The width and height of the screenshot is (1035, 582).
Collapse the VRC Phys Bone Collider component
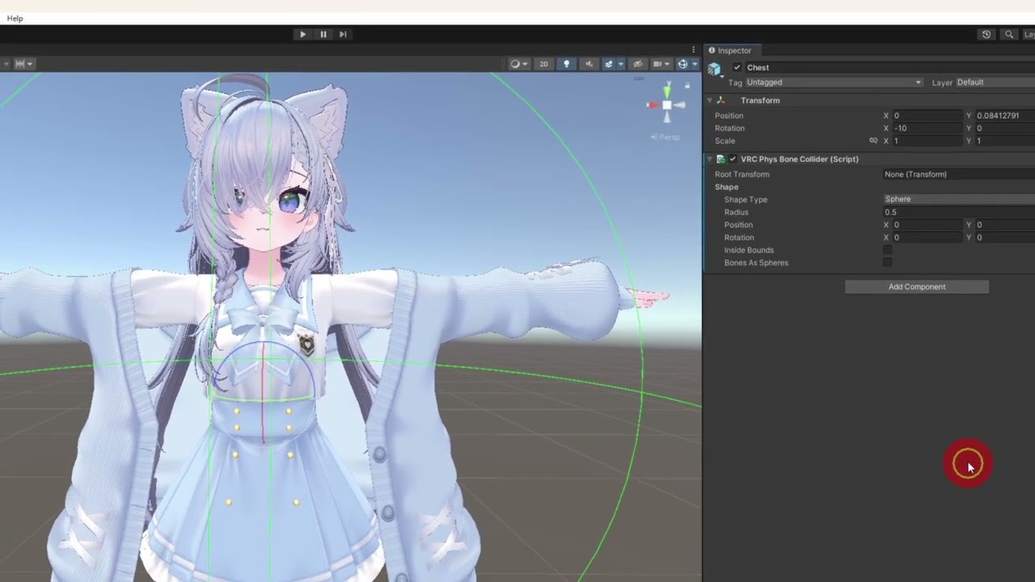point(710,159)
